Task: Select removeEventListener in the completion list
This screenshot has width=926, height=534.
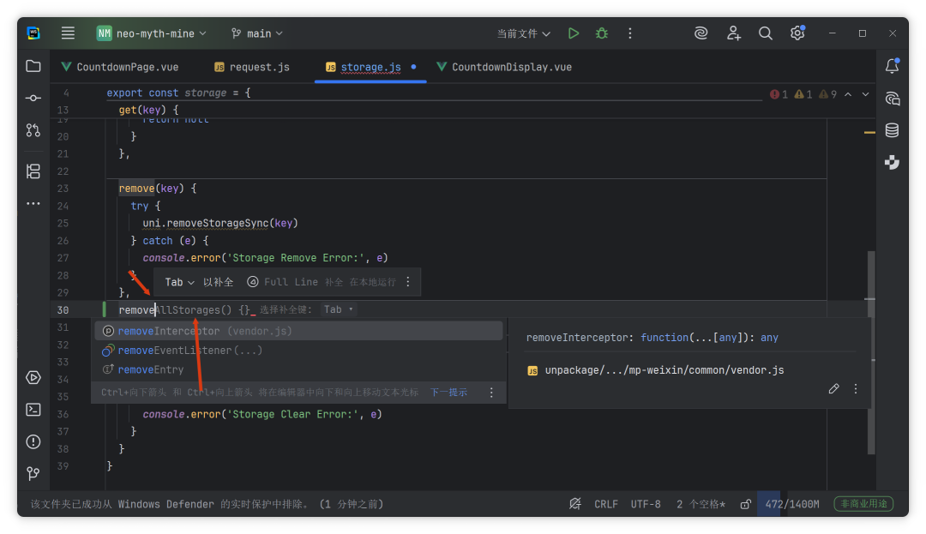Action: tap(175, 351)
